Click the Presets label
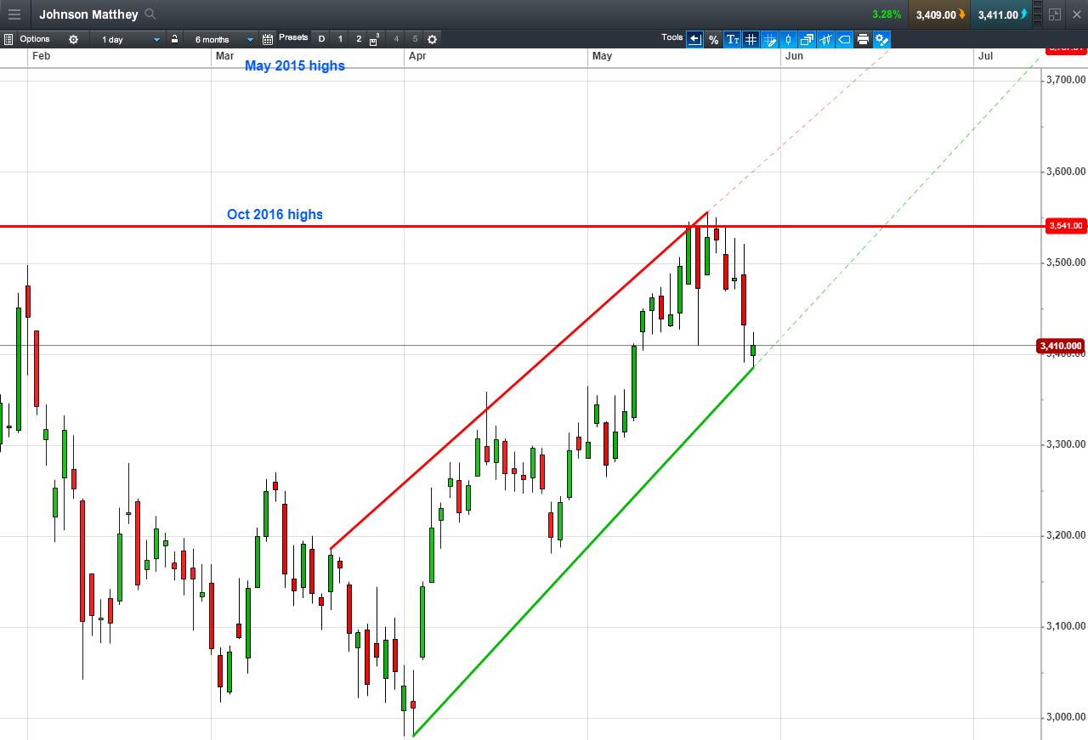Image resolution: width=1088 pixels, height=740 pixels. [293, 37]
